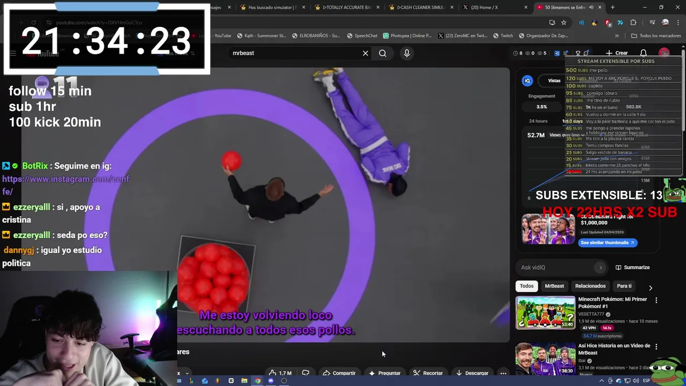Open OBS from the taskbar

click(x=284, y=381)
